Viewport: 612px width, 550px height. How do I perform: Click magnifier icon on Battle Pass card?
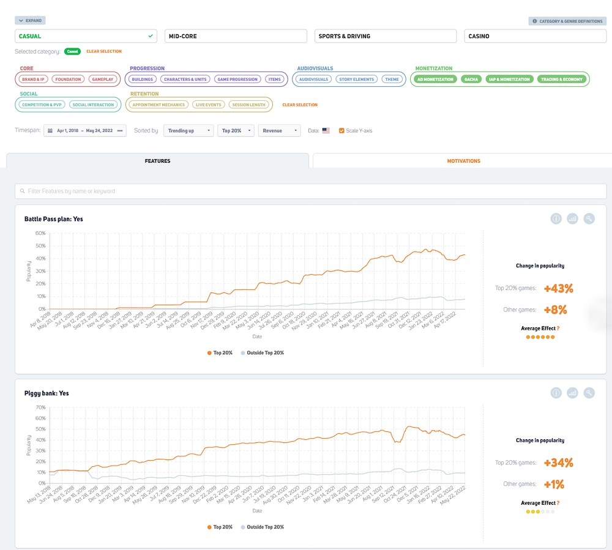(x=589, y=219)
